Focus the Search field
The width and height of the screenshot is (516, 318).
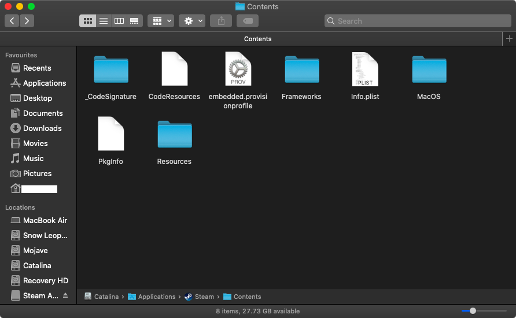[417, 21]
